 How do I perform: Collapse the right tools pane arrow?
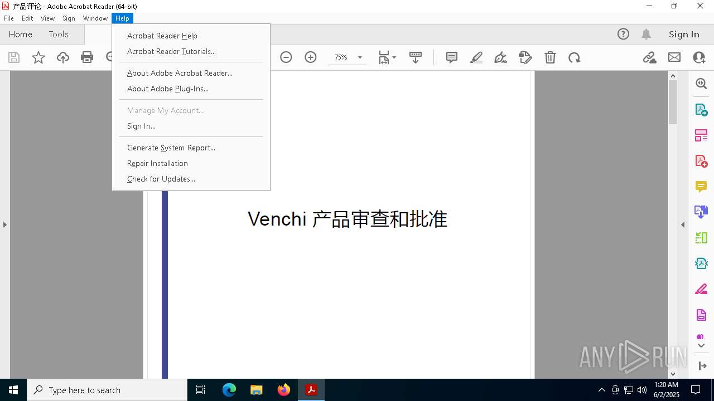pyautogui.click(x=683, y=224)
